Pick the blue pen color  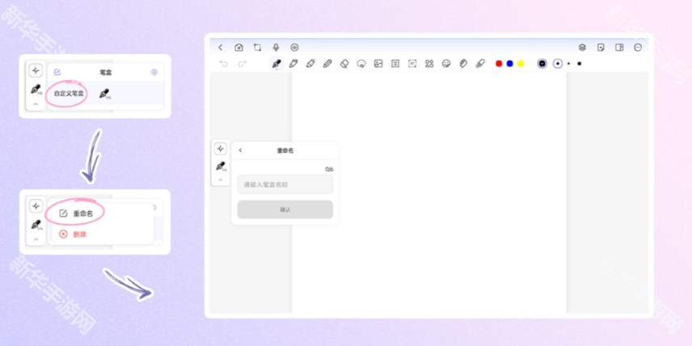[510, 64]
